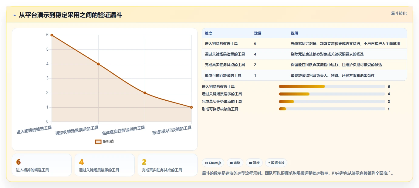Image resolution: width=419 pixels, height=188 pixels.
Task: Click the value 4 in the table's data column
Action: pos(255,54)
